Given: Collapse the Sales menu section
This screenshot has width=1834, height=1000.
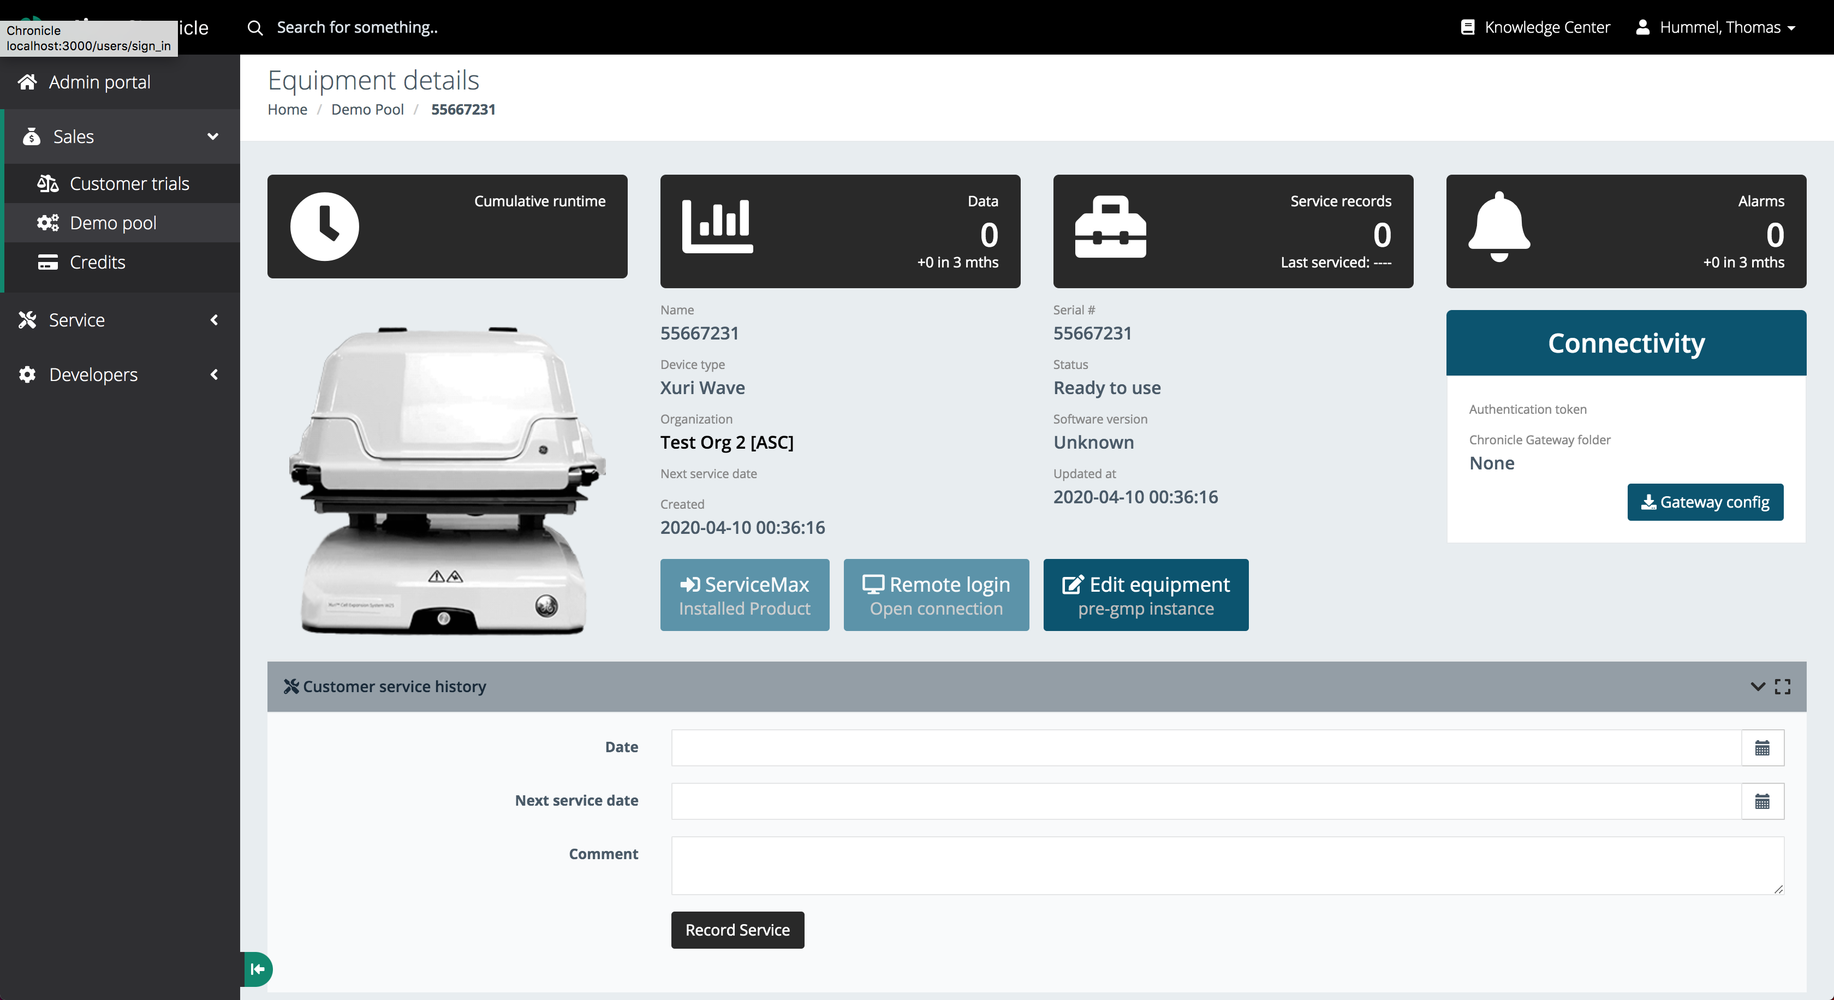Looking at the screenshot, I should click(x=212, y=136).
